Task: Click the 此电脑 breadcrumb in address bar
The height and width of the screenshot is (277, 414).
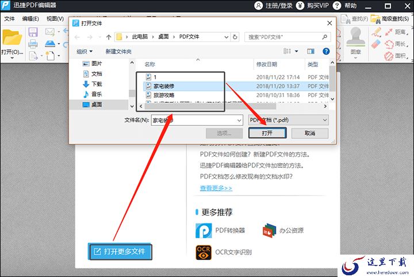Action: point(140,37)
